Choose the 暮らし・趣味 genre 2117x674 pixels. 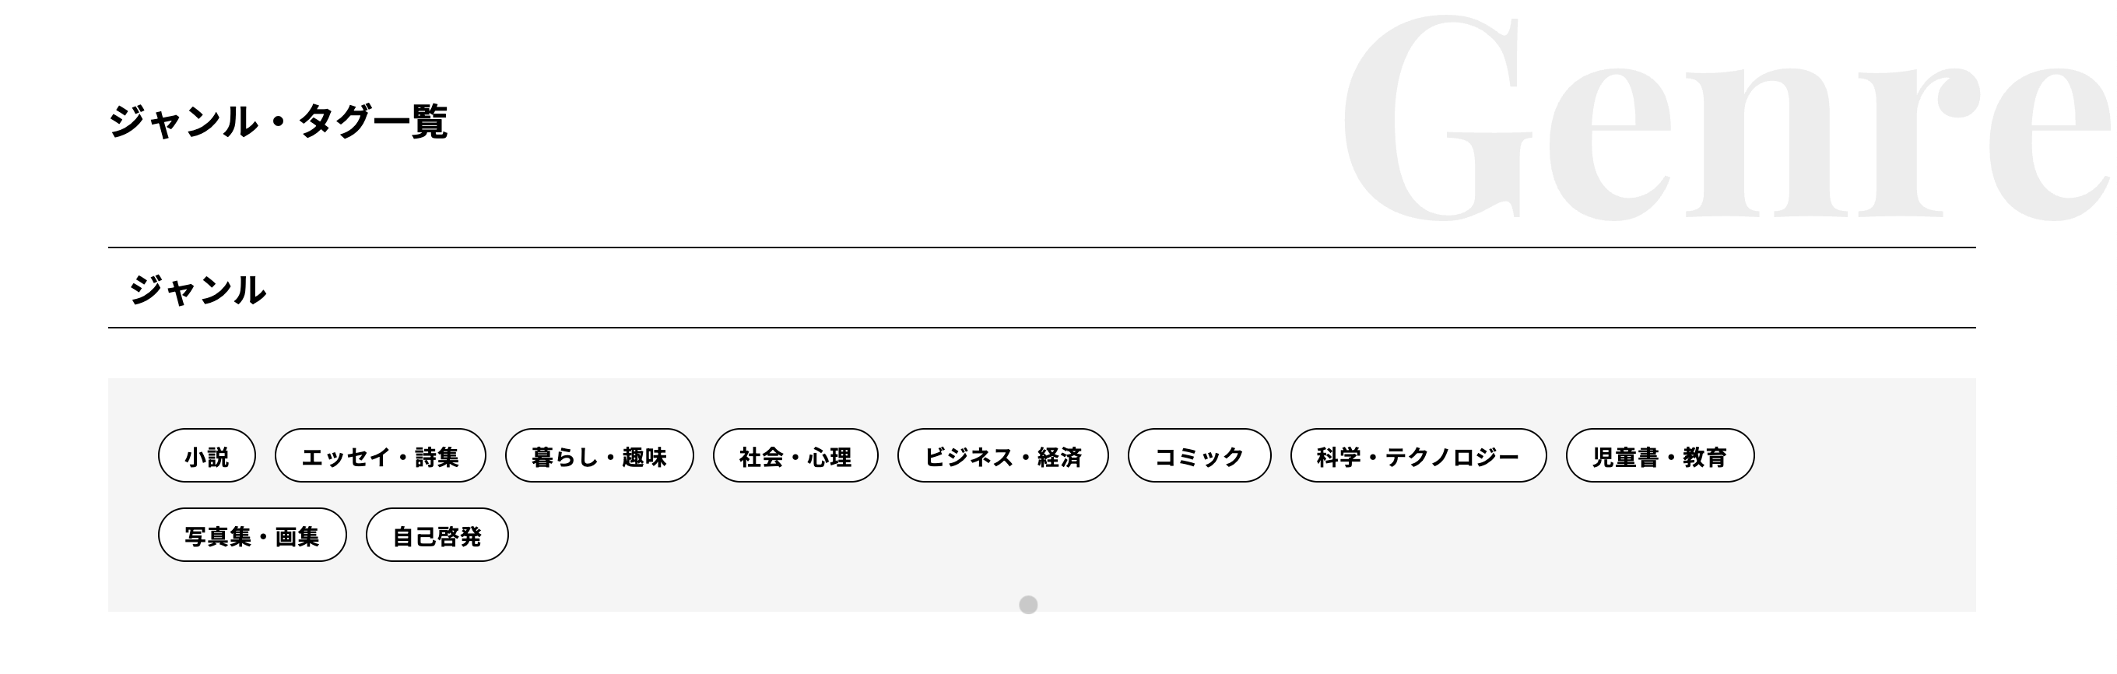tap(600, 455)
